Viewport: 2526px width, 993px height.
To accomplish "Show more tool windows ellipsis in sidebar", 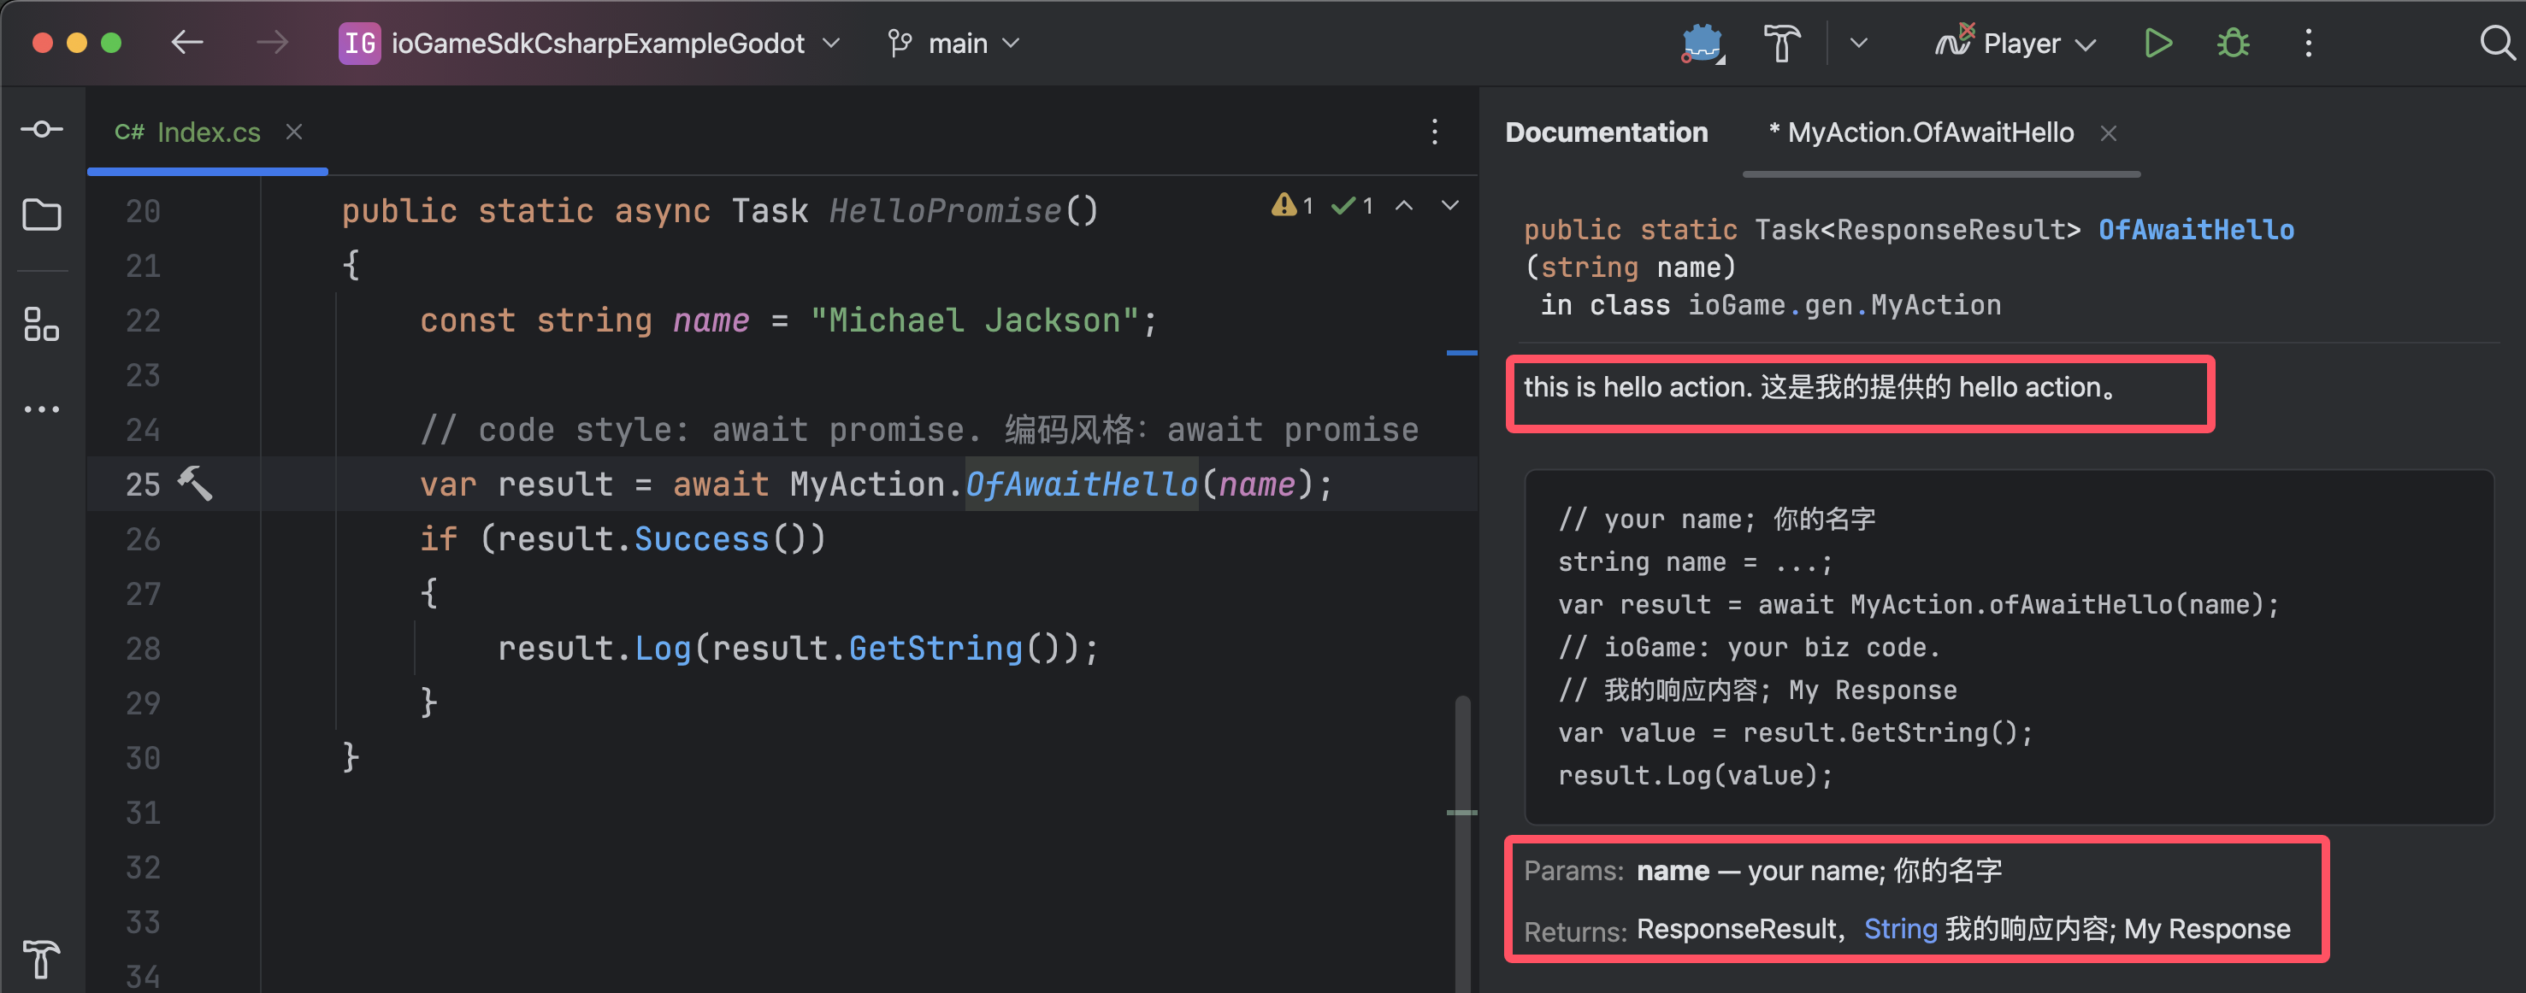I will 41,409.
